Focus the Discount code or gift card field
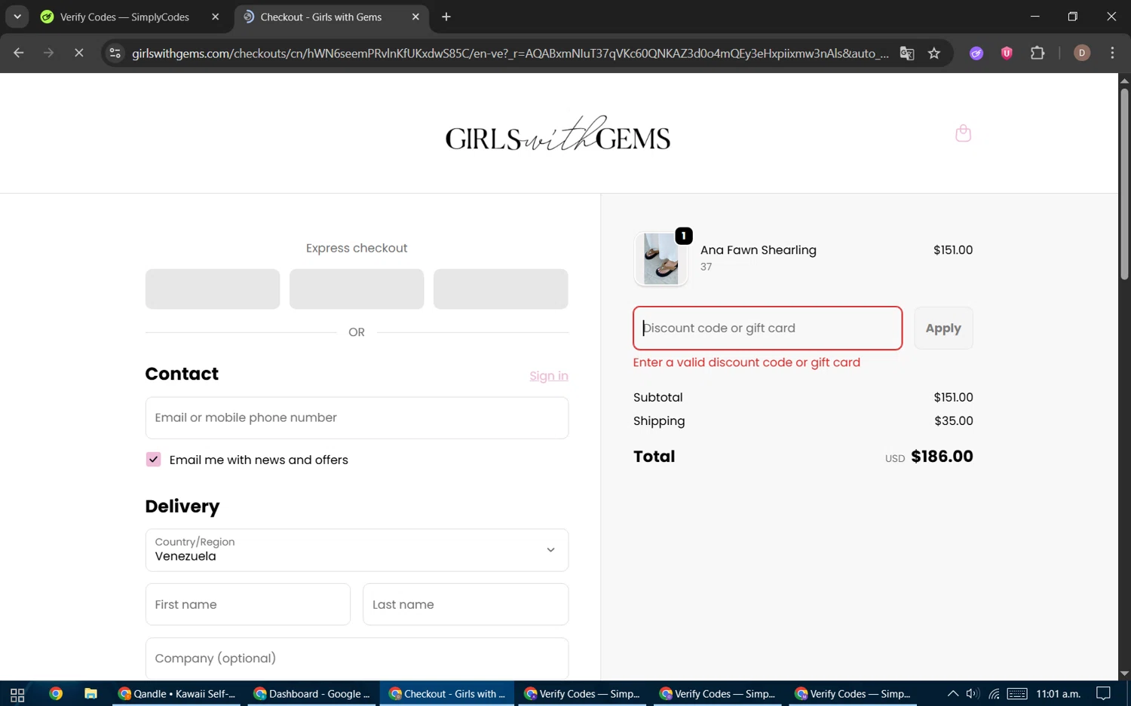 click(x=768, y=329)
